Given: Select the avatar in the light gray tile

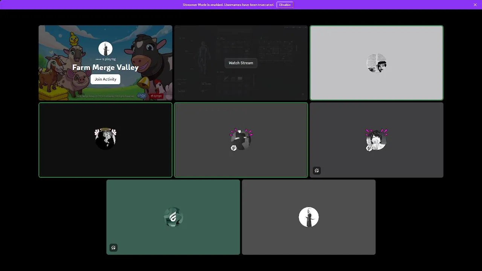Looking at the screenshot, I should 377,63.
